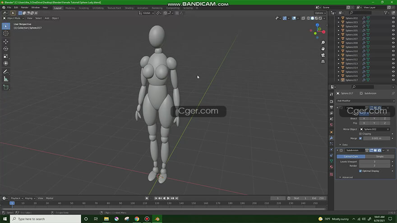
Task: Switch perspective/orthographic with the grid icon
Action: pos(323,61)
